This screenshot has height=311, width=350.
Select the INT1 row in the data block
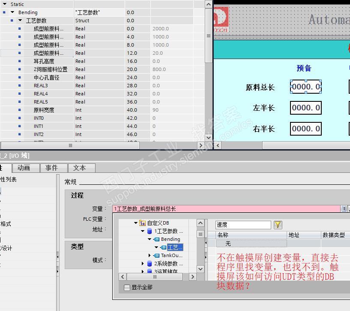pos(103,126)
